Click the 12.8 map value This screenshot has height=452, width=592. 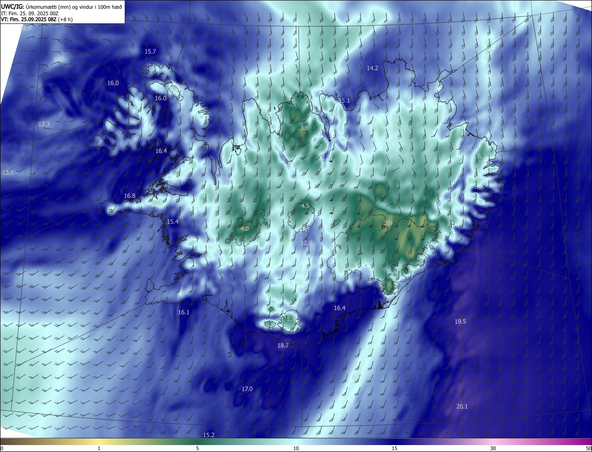307,243
